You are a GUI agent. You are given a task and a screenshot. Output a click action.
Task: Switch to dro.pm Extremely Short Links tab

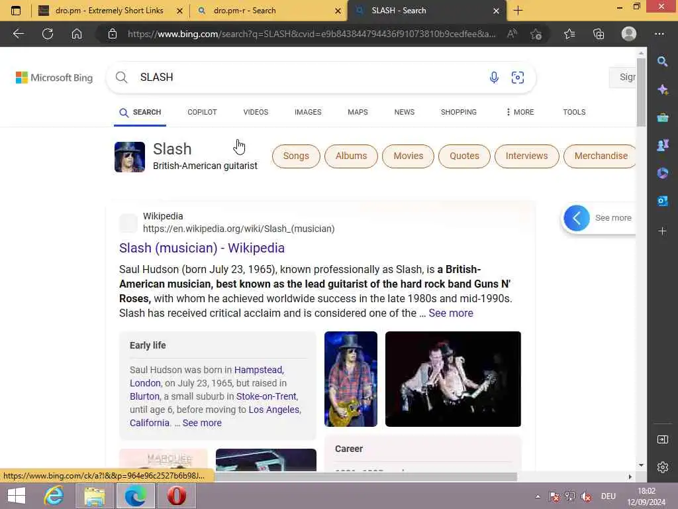click(109, 11)
